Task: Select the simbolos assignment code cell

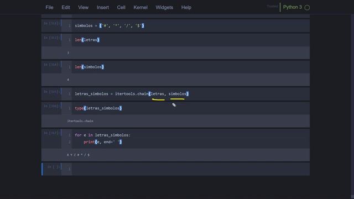Action: pyautogui.click(x=190, y=26)
